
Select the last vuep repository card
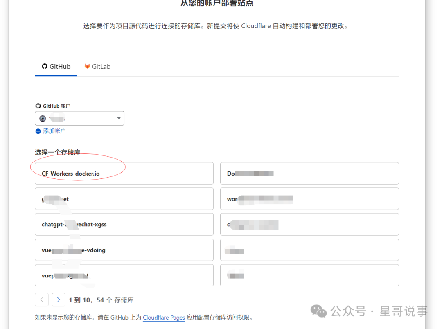124,275
